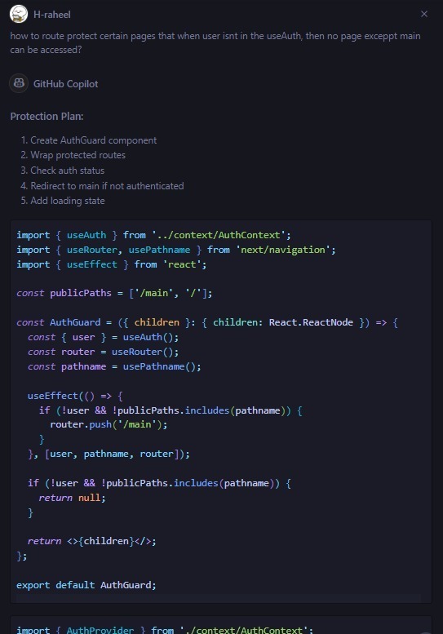Dismiss the chat message with X

pos(424,14)
